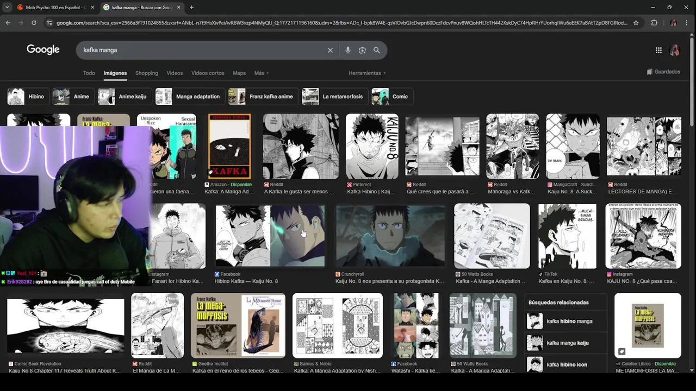696x391 pixels.
Task: Open Maps results
Action: [239, 73]
